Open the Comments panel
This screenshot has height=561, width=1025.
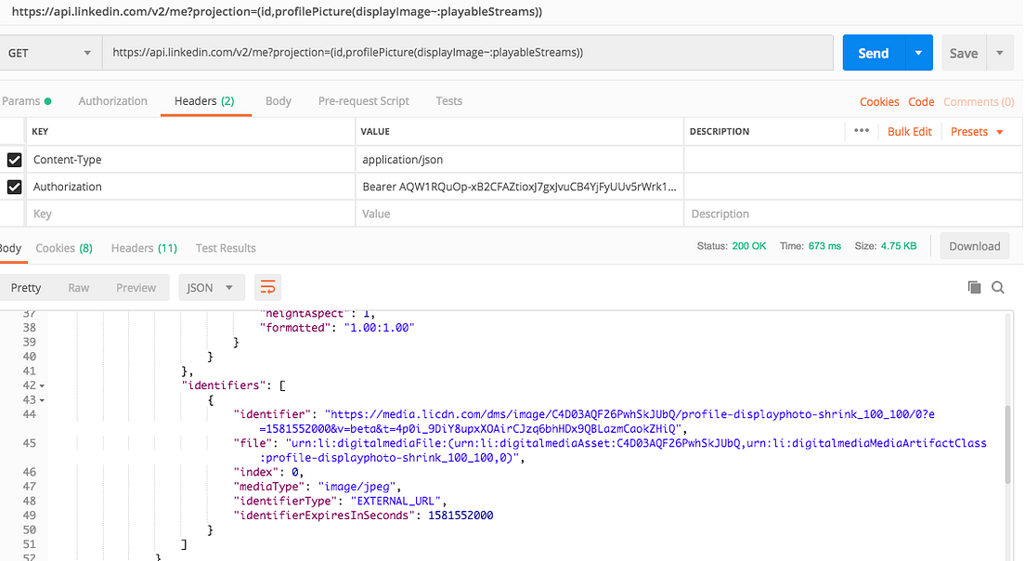tap(979, 101)
